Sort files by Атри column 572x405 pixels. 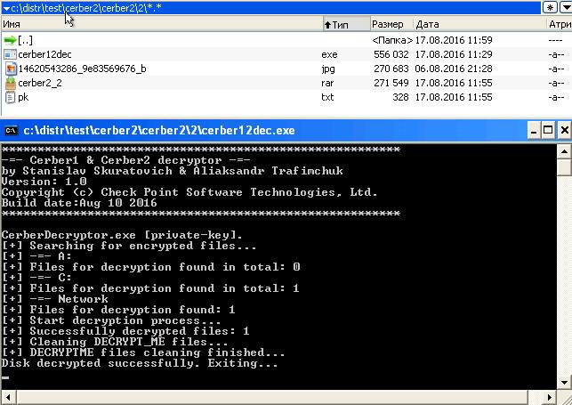(x=560, y=24)
